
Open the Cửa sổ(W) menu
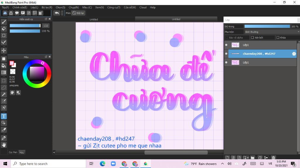coord(130,7)
